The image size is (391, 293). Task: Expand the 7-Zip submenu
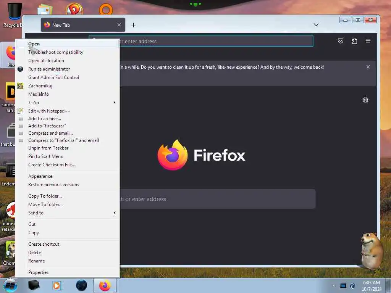point(67,103)
